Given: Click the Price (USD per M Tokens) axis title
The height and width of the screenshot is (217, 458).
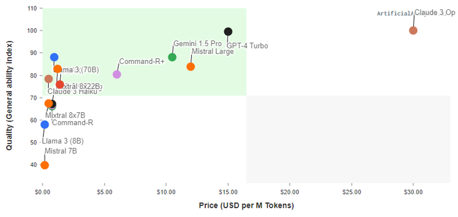Looking at the screenshot, I should click(246, 205).
